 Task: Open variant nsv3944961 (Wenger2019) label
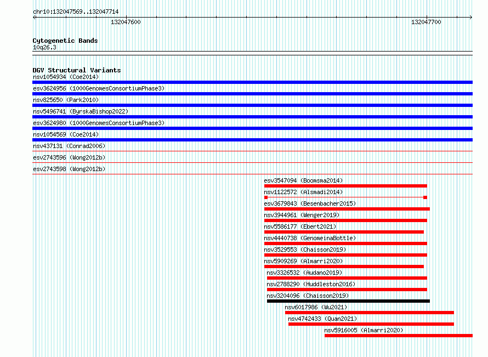(302, 215)
